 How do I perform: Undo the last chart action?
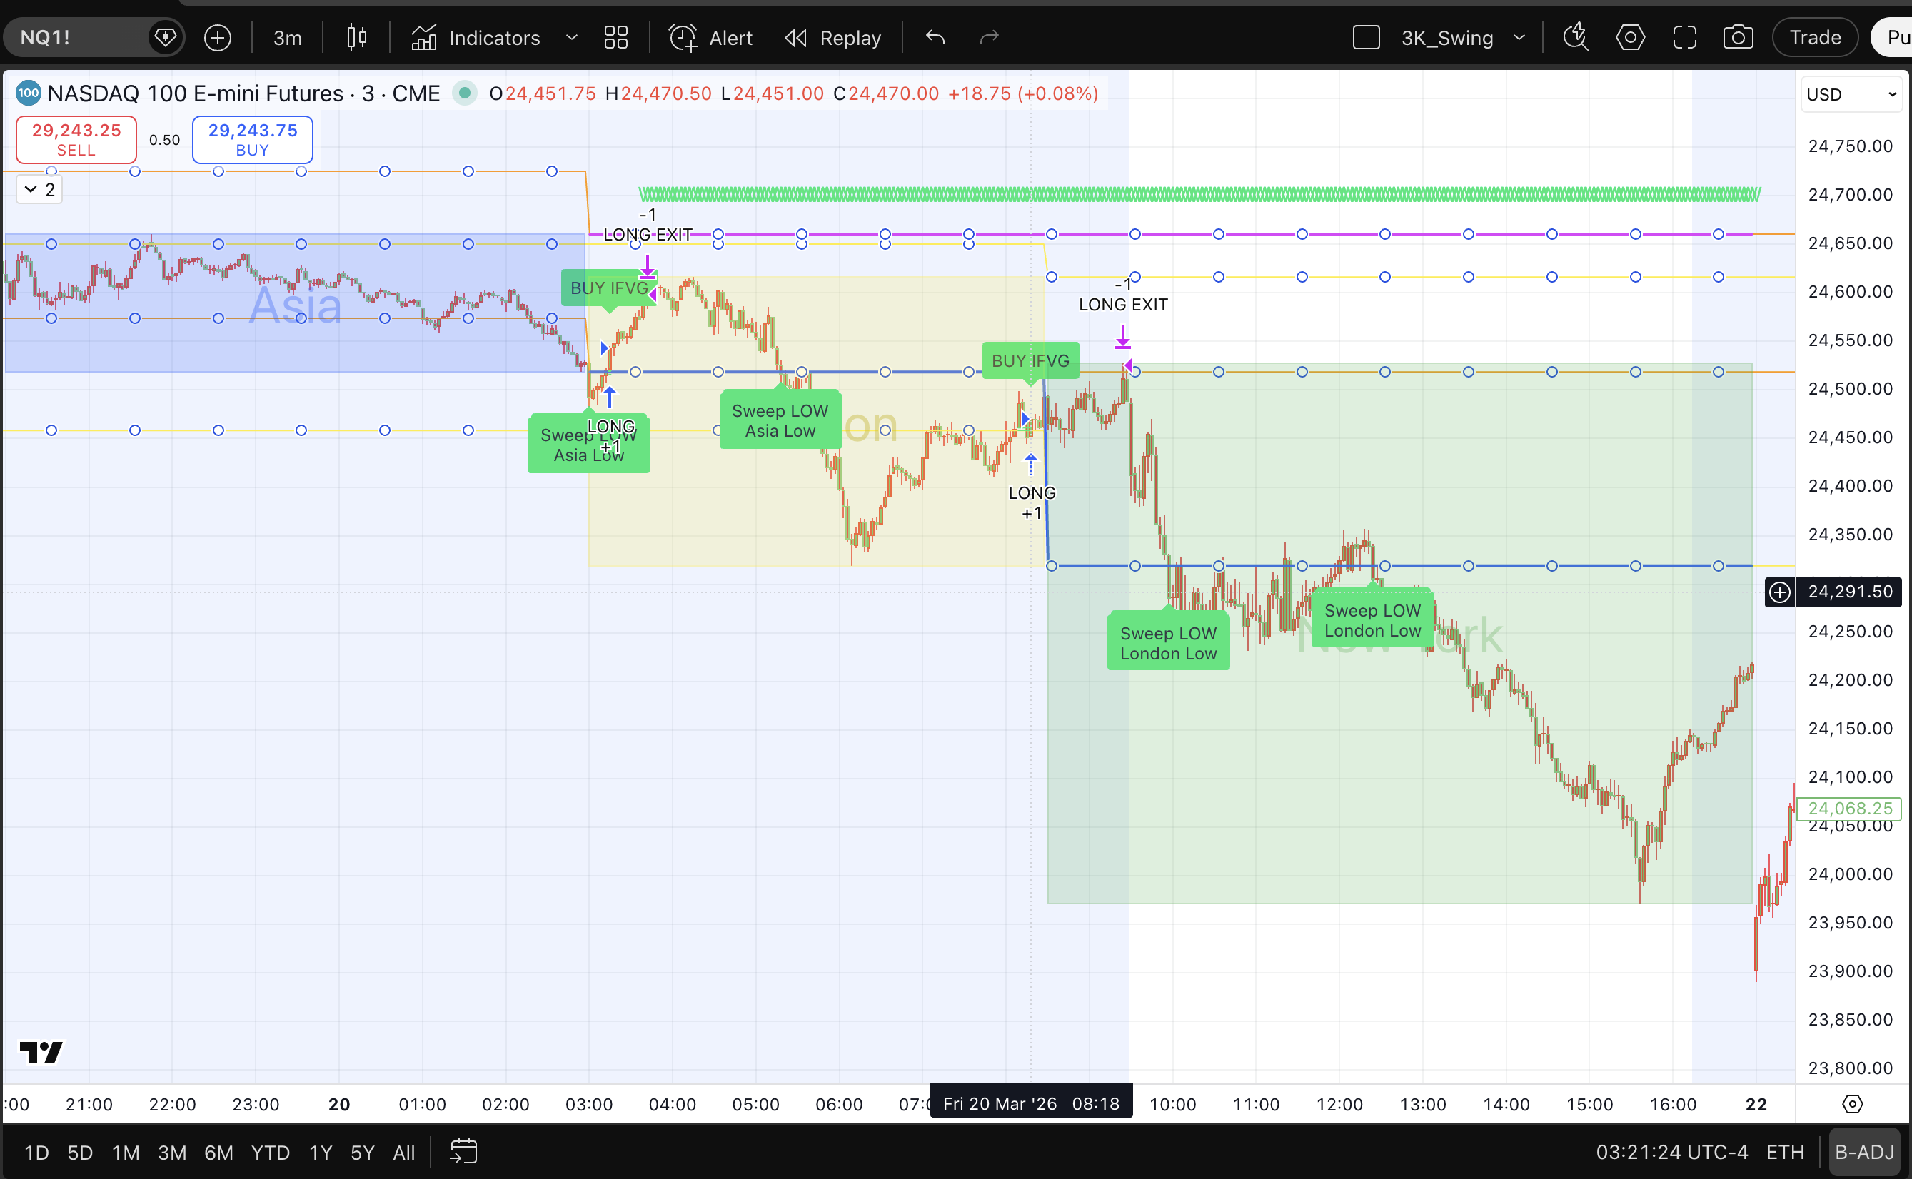(935, 37)
